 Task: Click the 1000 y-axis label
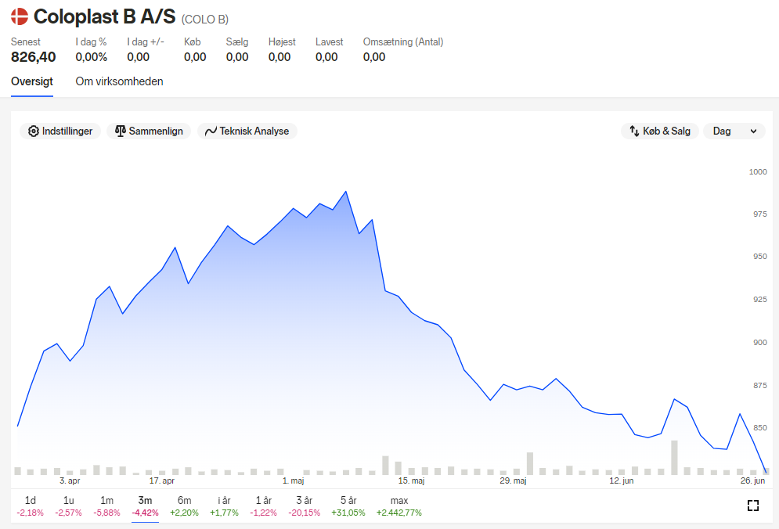point(758,172)
